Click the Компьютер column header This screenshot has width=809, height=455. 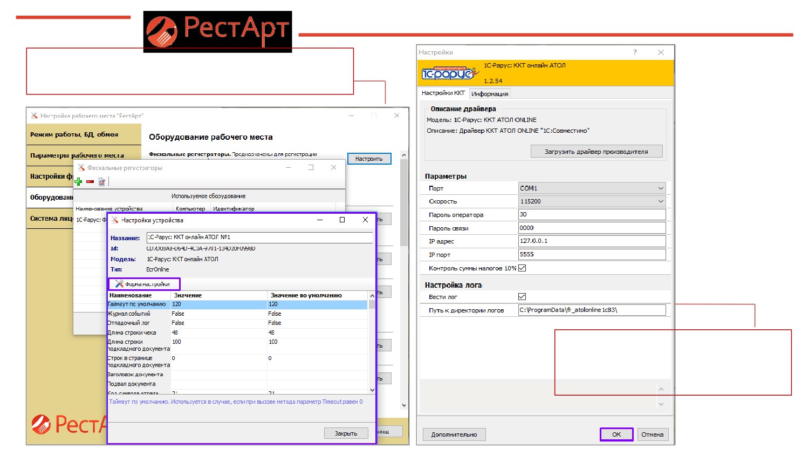[x=191, y=208]
